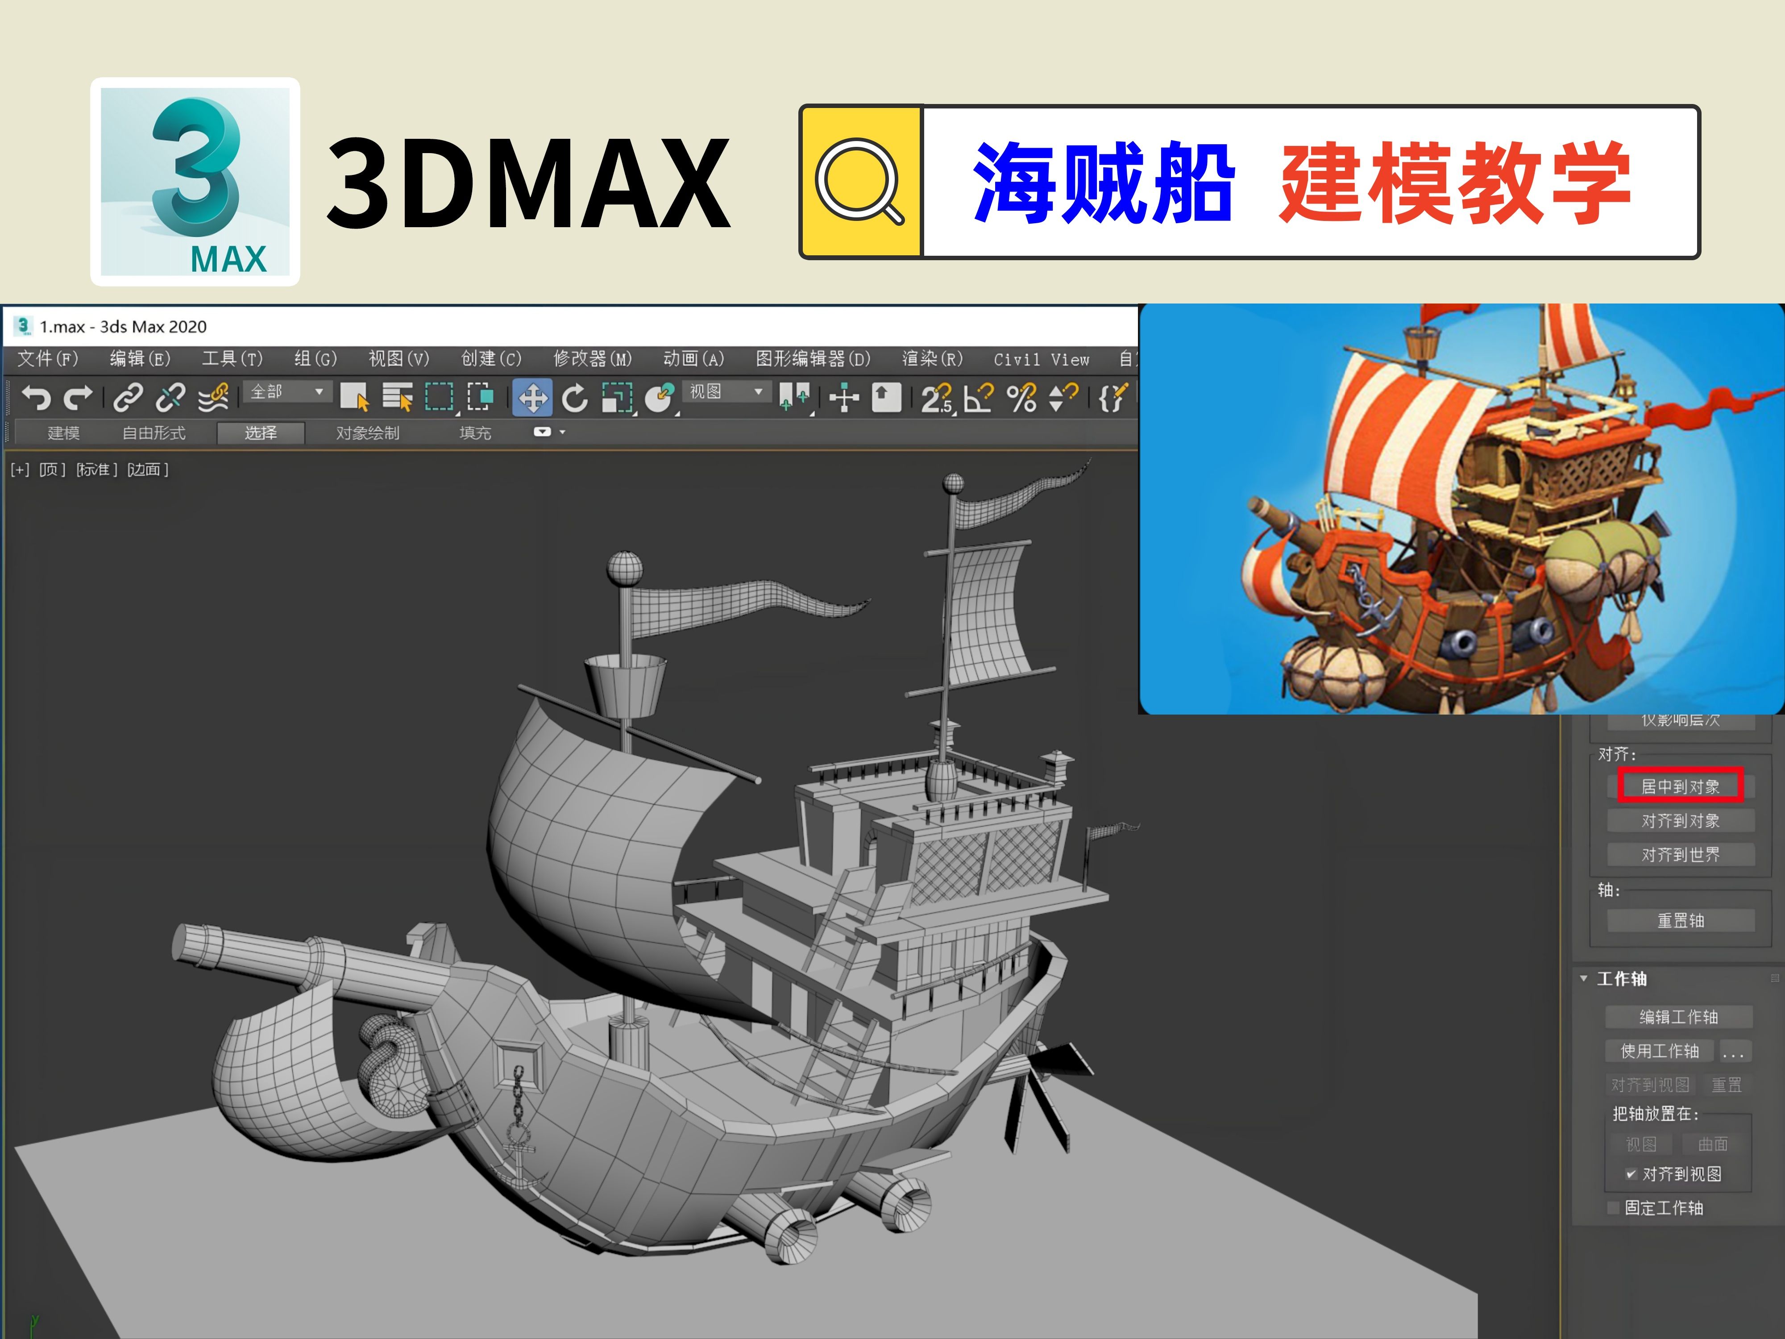Activate the Select and Rotate tool
This screenshot has width=1785, height=1339.
(x=575, y=397)
